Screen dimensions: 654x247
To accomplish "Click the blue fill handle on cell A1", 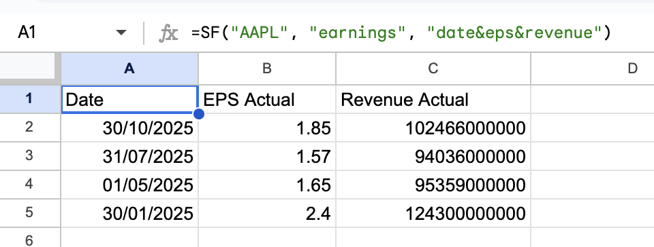I will click(198, 113).
